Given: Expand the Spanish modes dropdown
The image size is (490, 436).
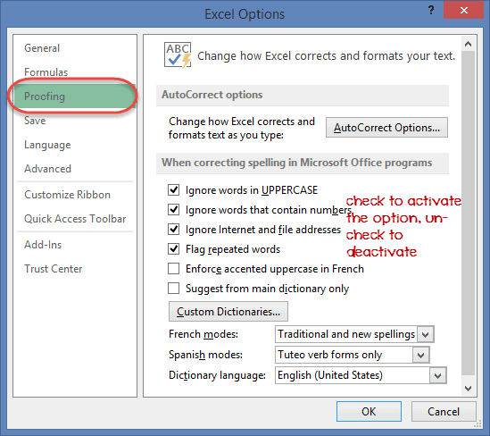Looking at the screenshot, I should click(x=421, y=355).
